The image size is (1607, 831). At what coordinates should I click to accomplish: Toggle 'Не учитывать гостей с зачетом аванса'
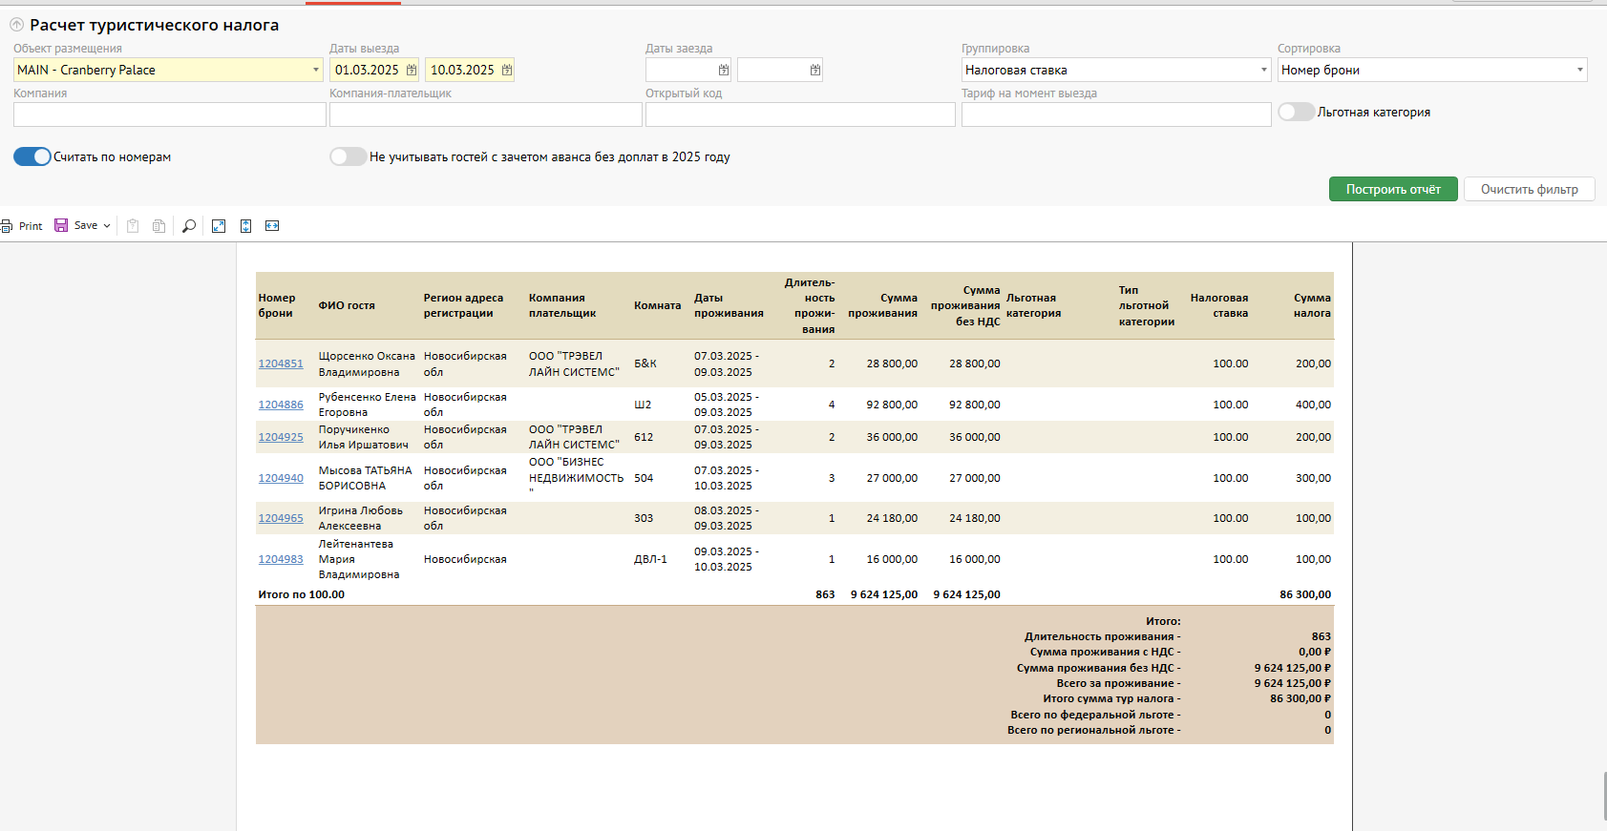[x=348, y=156]
